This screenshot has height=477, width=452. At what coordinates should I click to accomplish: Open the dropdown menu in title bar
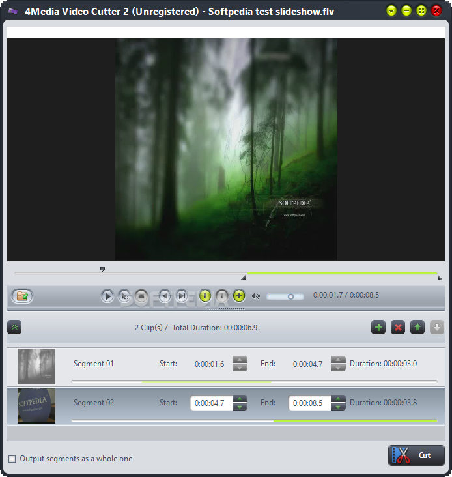(391, 11)
